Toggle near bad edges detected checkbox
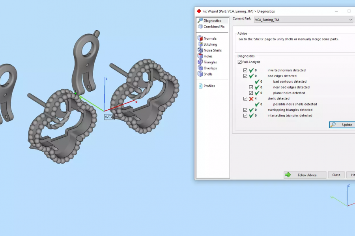This screenshot has width=355, height=236. (251, 87)
